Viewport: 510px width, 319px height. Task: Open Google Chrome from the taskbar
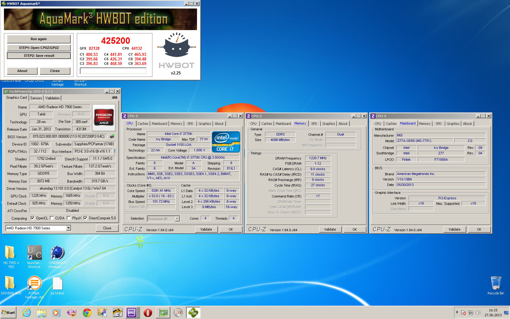(x=87, y=313)
